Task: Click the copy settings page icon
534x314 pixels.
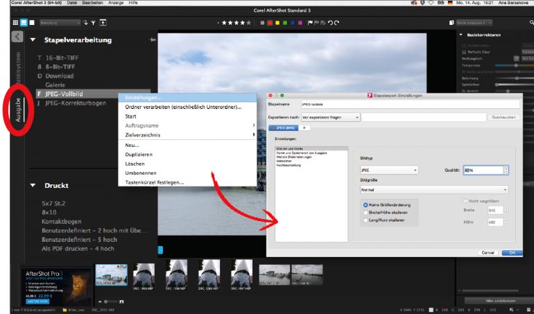Action: click(451, 23)
